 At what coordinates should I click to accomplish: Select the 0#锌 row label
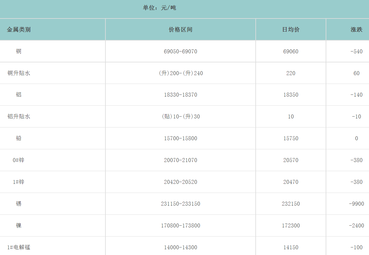click(x=18, y=160)
